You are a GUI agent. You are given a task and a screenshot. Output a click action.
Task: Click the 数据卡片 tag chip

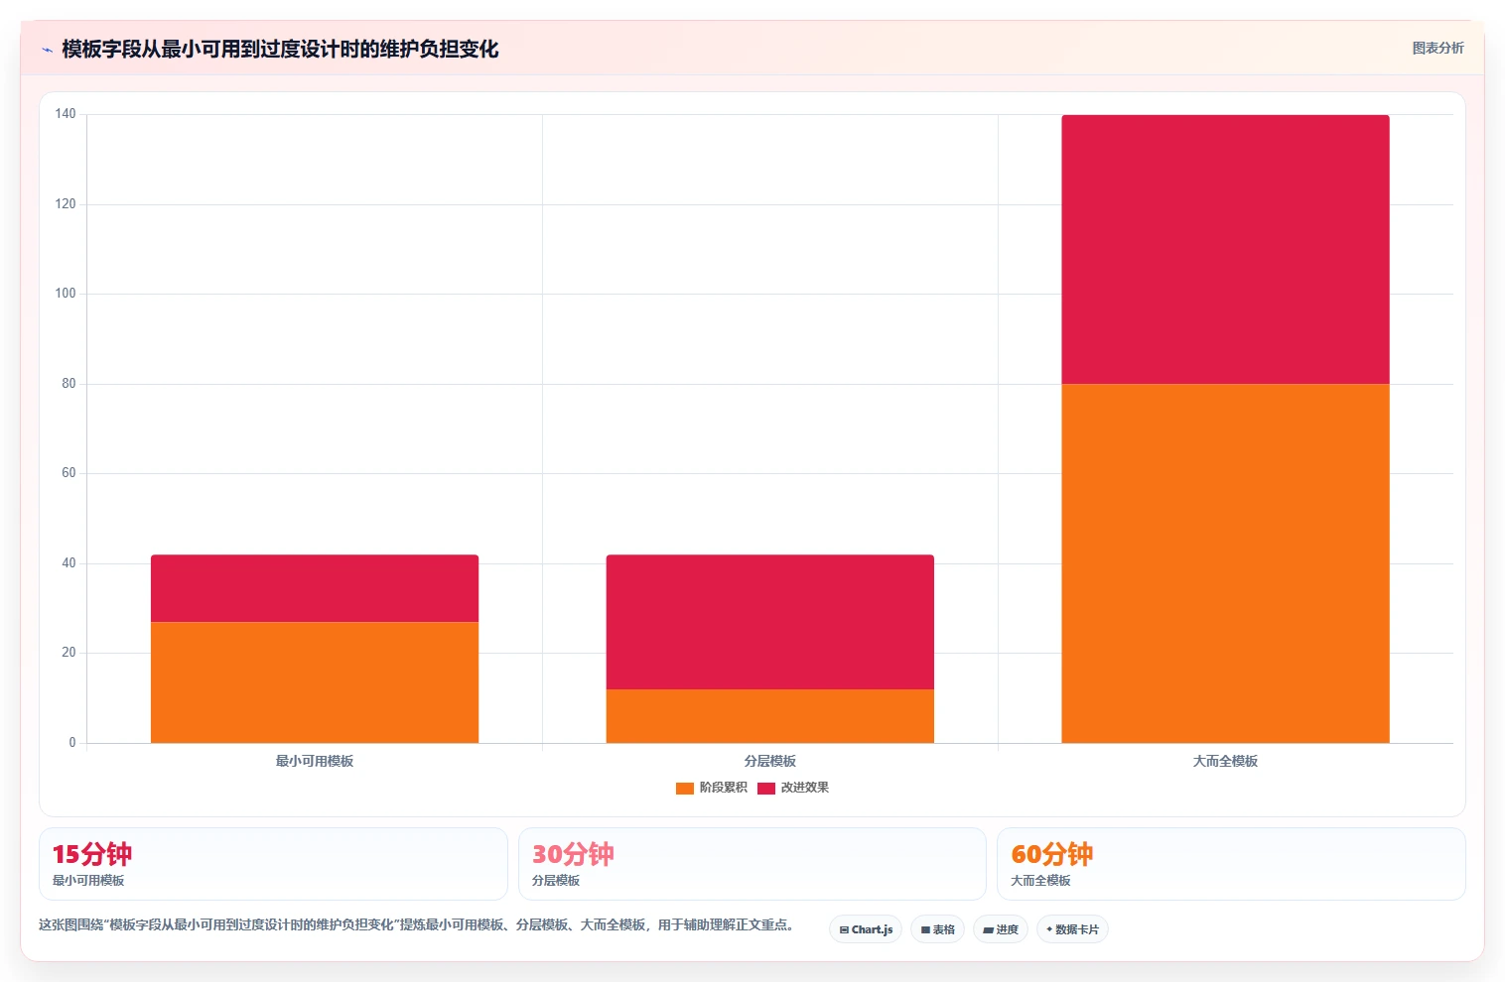(x=1072, y=929)
